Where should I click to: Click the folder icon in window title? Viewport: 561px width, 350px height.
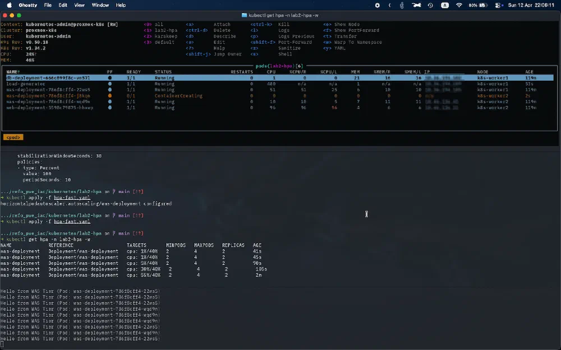[x=244, y=15]
